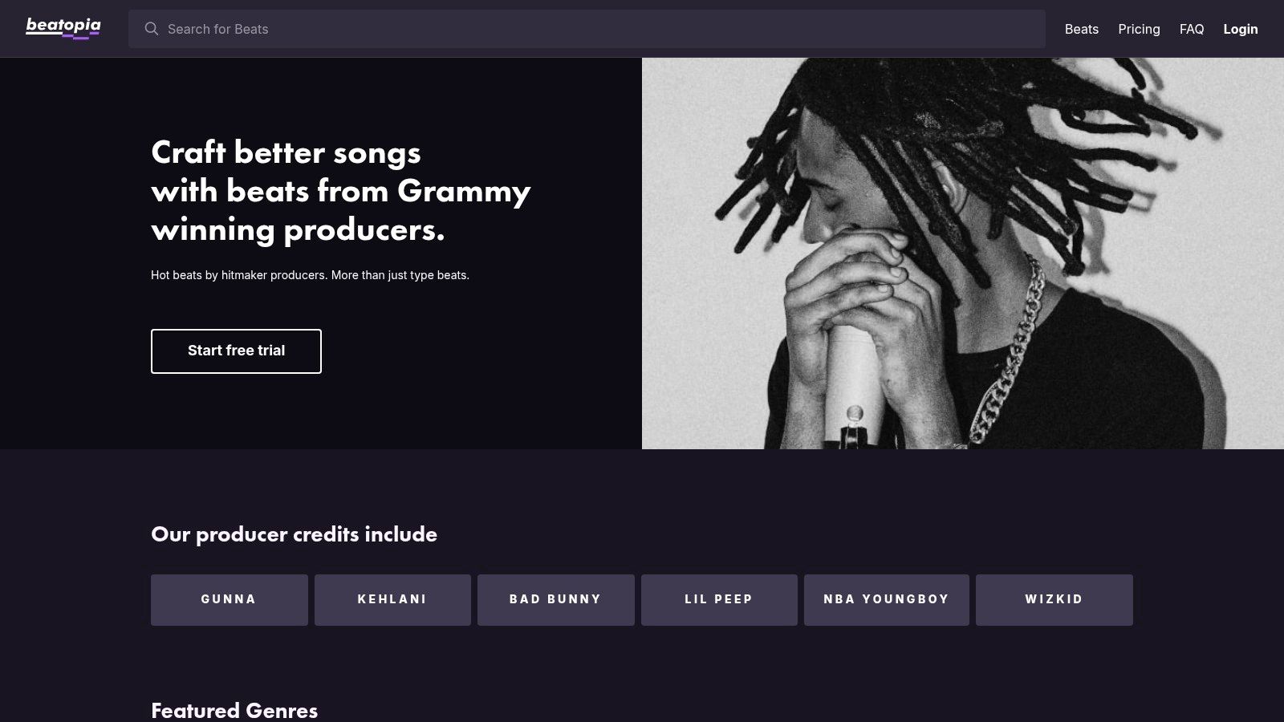Start the free trial
The image size is (1284, 722).
[236, 351]
